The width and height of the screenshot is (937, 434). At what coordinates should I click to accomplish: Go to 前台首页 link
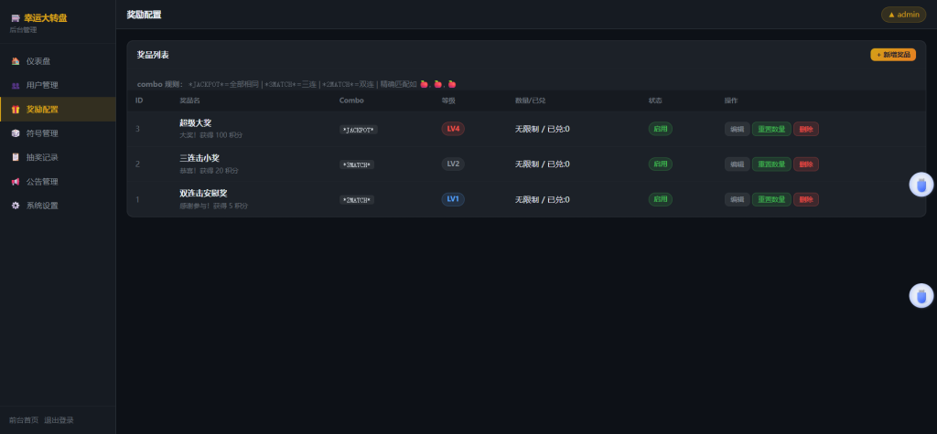[23, 420]
